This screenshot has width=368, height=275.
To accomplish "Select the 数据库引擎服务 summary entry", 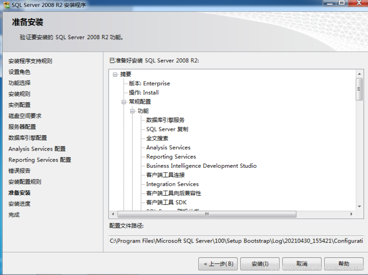I will 166,120.
